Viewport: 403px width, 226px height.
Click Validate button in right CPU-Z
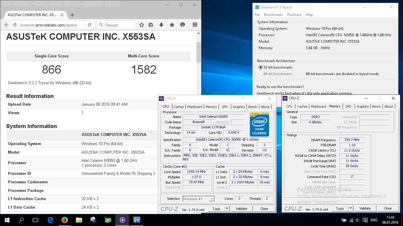(365, 208)
